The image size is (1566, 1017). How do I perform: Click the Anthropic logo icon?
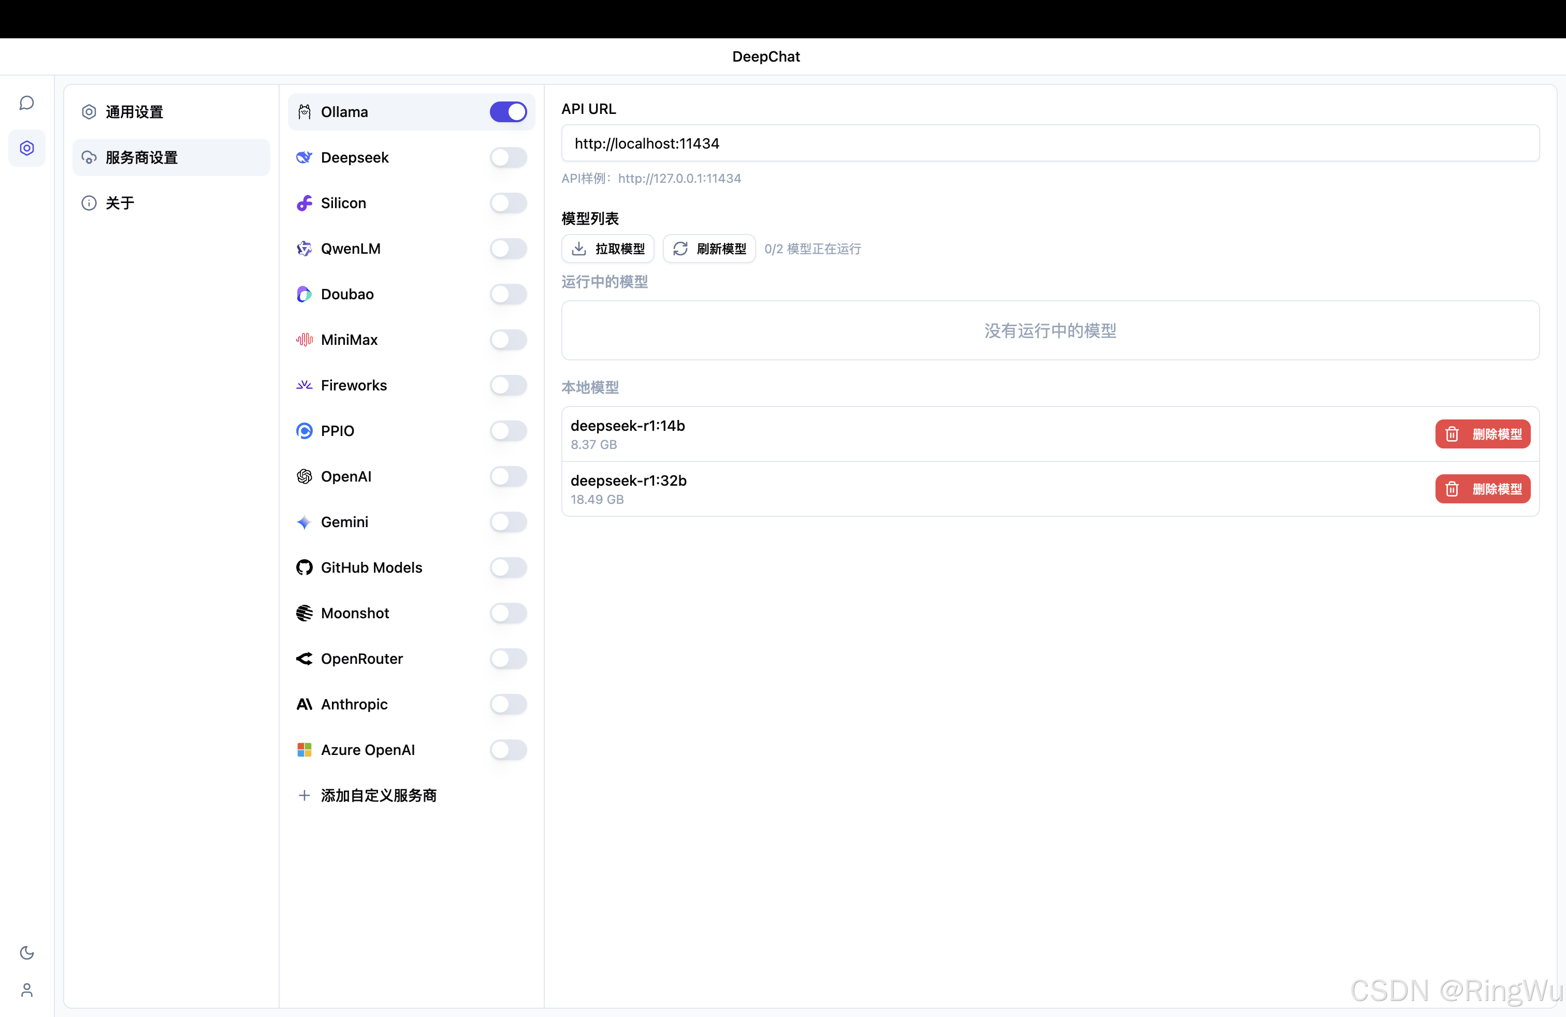(x=304, y=704)
